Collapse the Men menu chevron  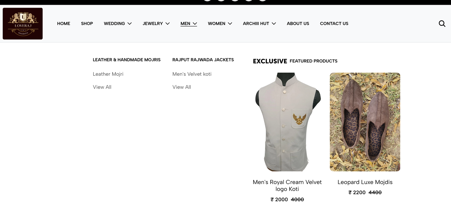point(195,24)
